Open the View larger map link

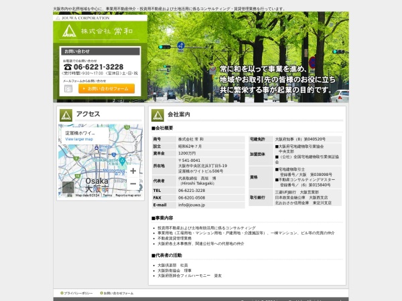(x=79, y=139)
